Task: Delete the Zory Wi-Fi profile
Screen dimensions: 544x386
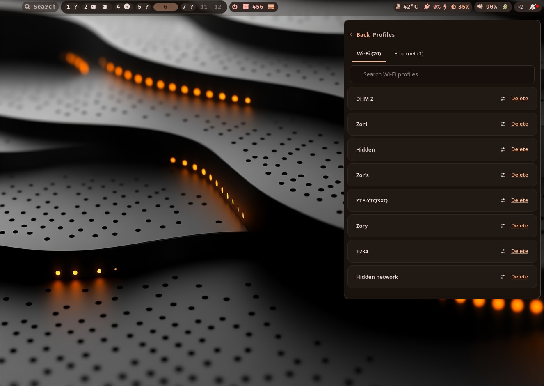Action: [519, 226]
